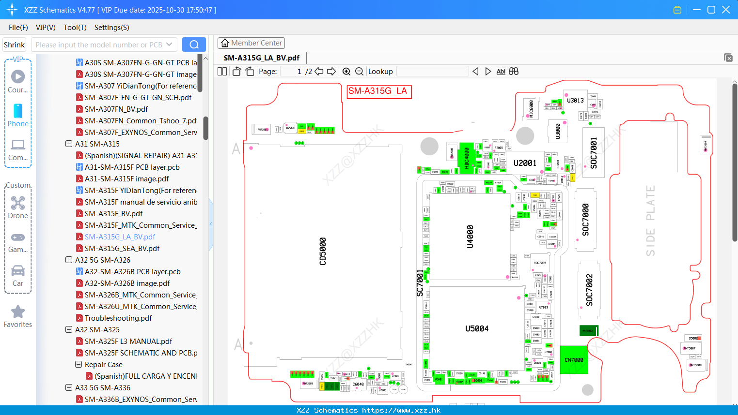Click the detach panel icon at top right

[x=728, y=58]
